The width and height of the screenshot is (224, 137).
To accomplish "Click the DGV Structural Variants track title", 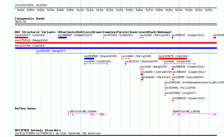I will [x=93, y=32].
